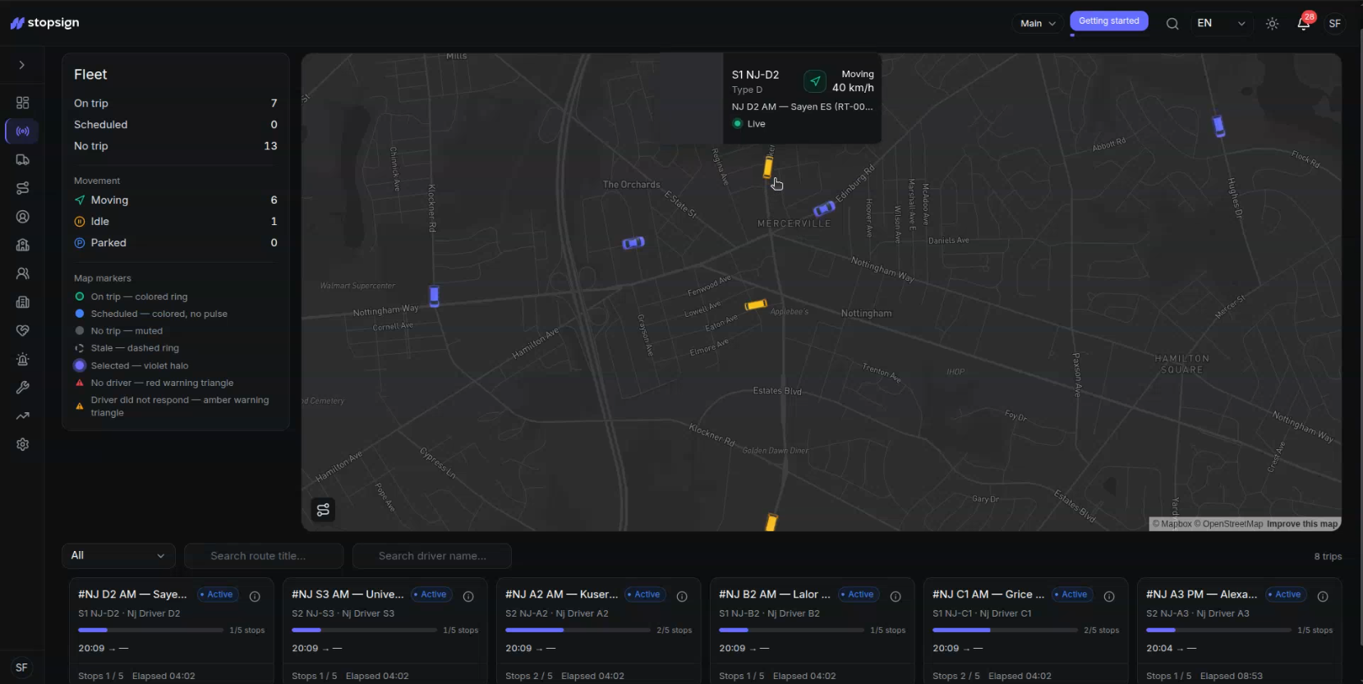Open the heart handshake icon in sidebar

[x=22, y=330]
